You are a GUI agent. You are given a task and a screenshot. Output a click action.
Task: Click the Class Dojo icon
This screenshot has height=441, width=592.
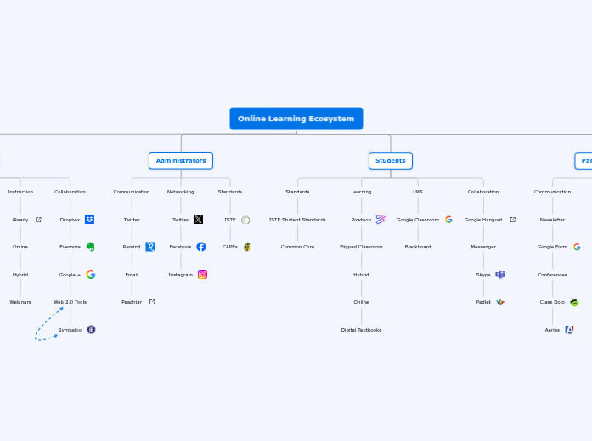click(x=574, y=302)
